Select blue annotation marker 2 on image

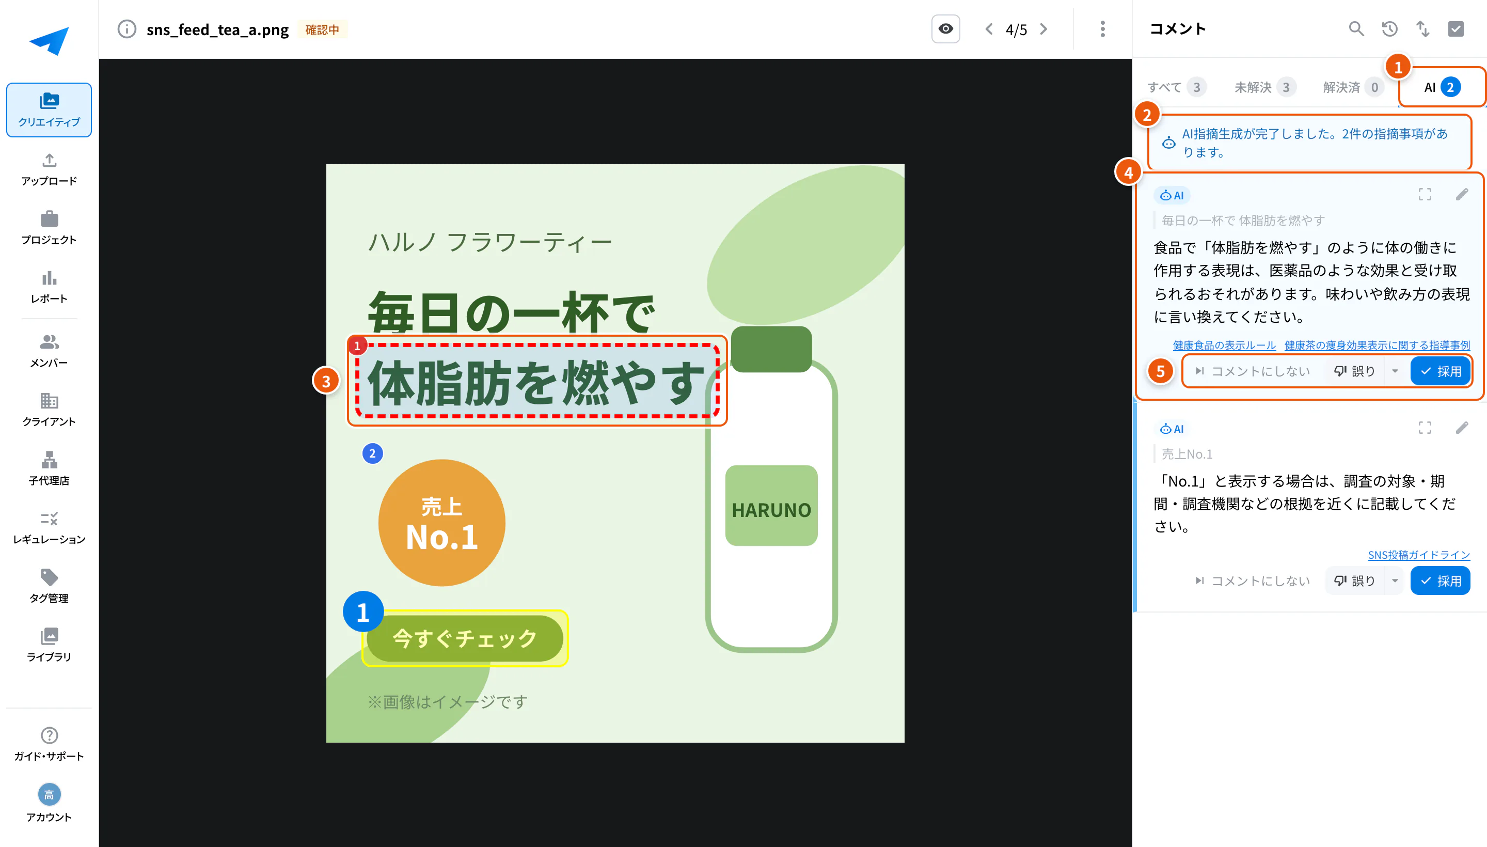pyautogui.click(x=372, y=453)
